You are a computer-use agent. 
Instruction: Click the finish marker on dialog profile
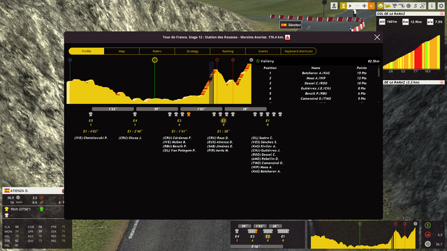click(x=251, y=60)
